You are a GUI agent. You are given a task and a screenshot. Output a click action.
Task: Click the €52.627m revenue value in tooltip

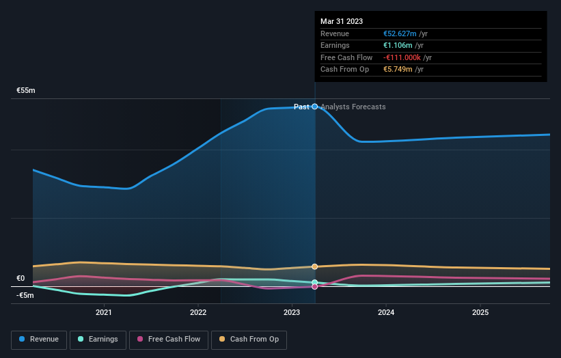[400, 33]
